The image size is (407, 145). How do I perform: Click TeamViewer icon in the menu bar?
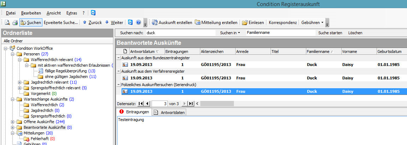click(x=93, y=13)
